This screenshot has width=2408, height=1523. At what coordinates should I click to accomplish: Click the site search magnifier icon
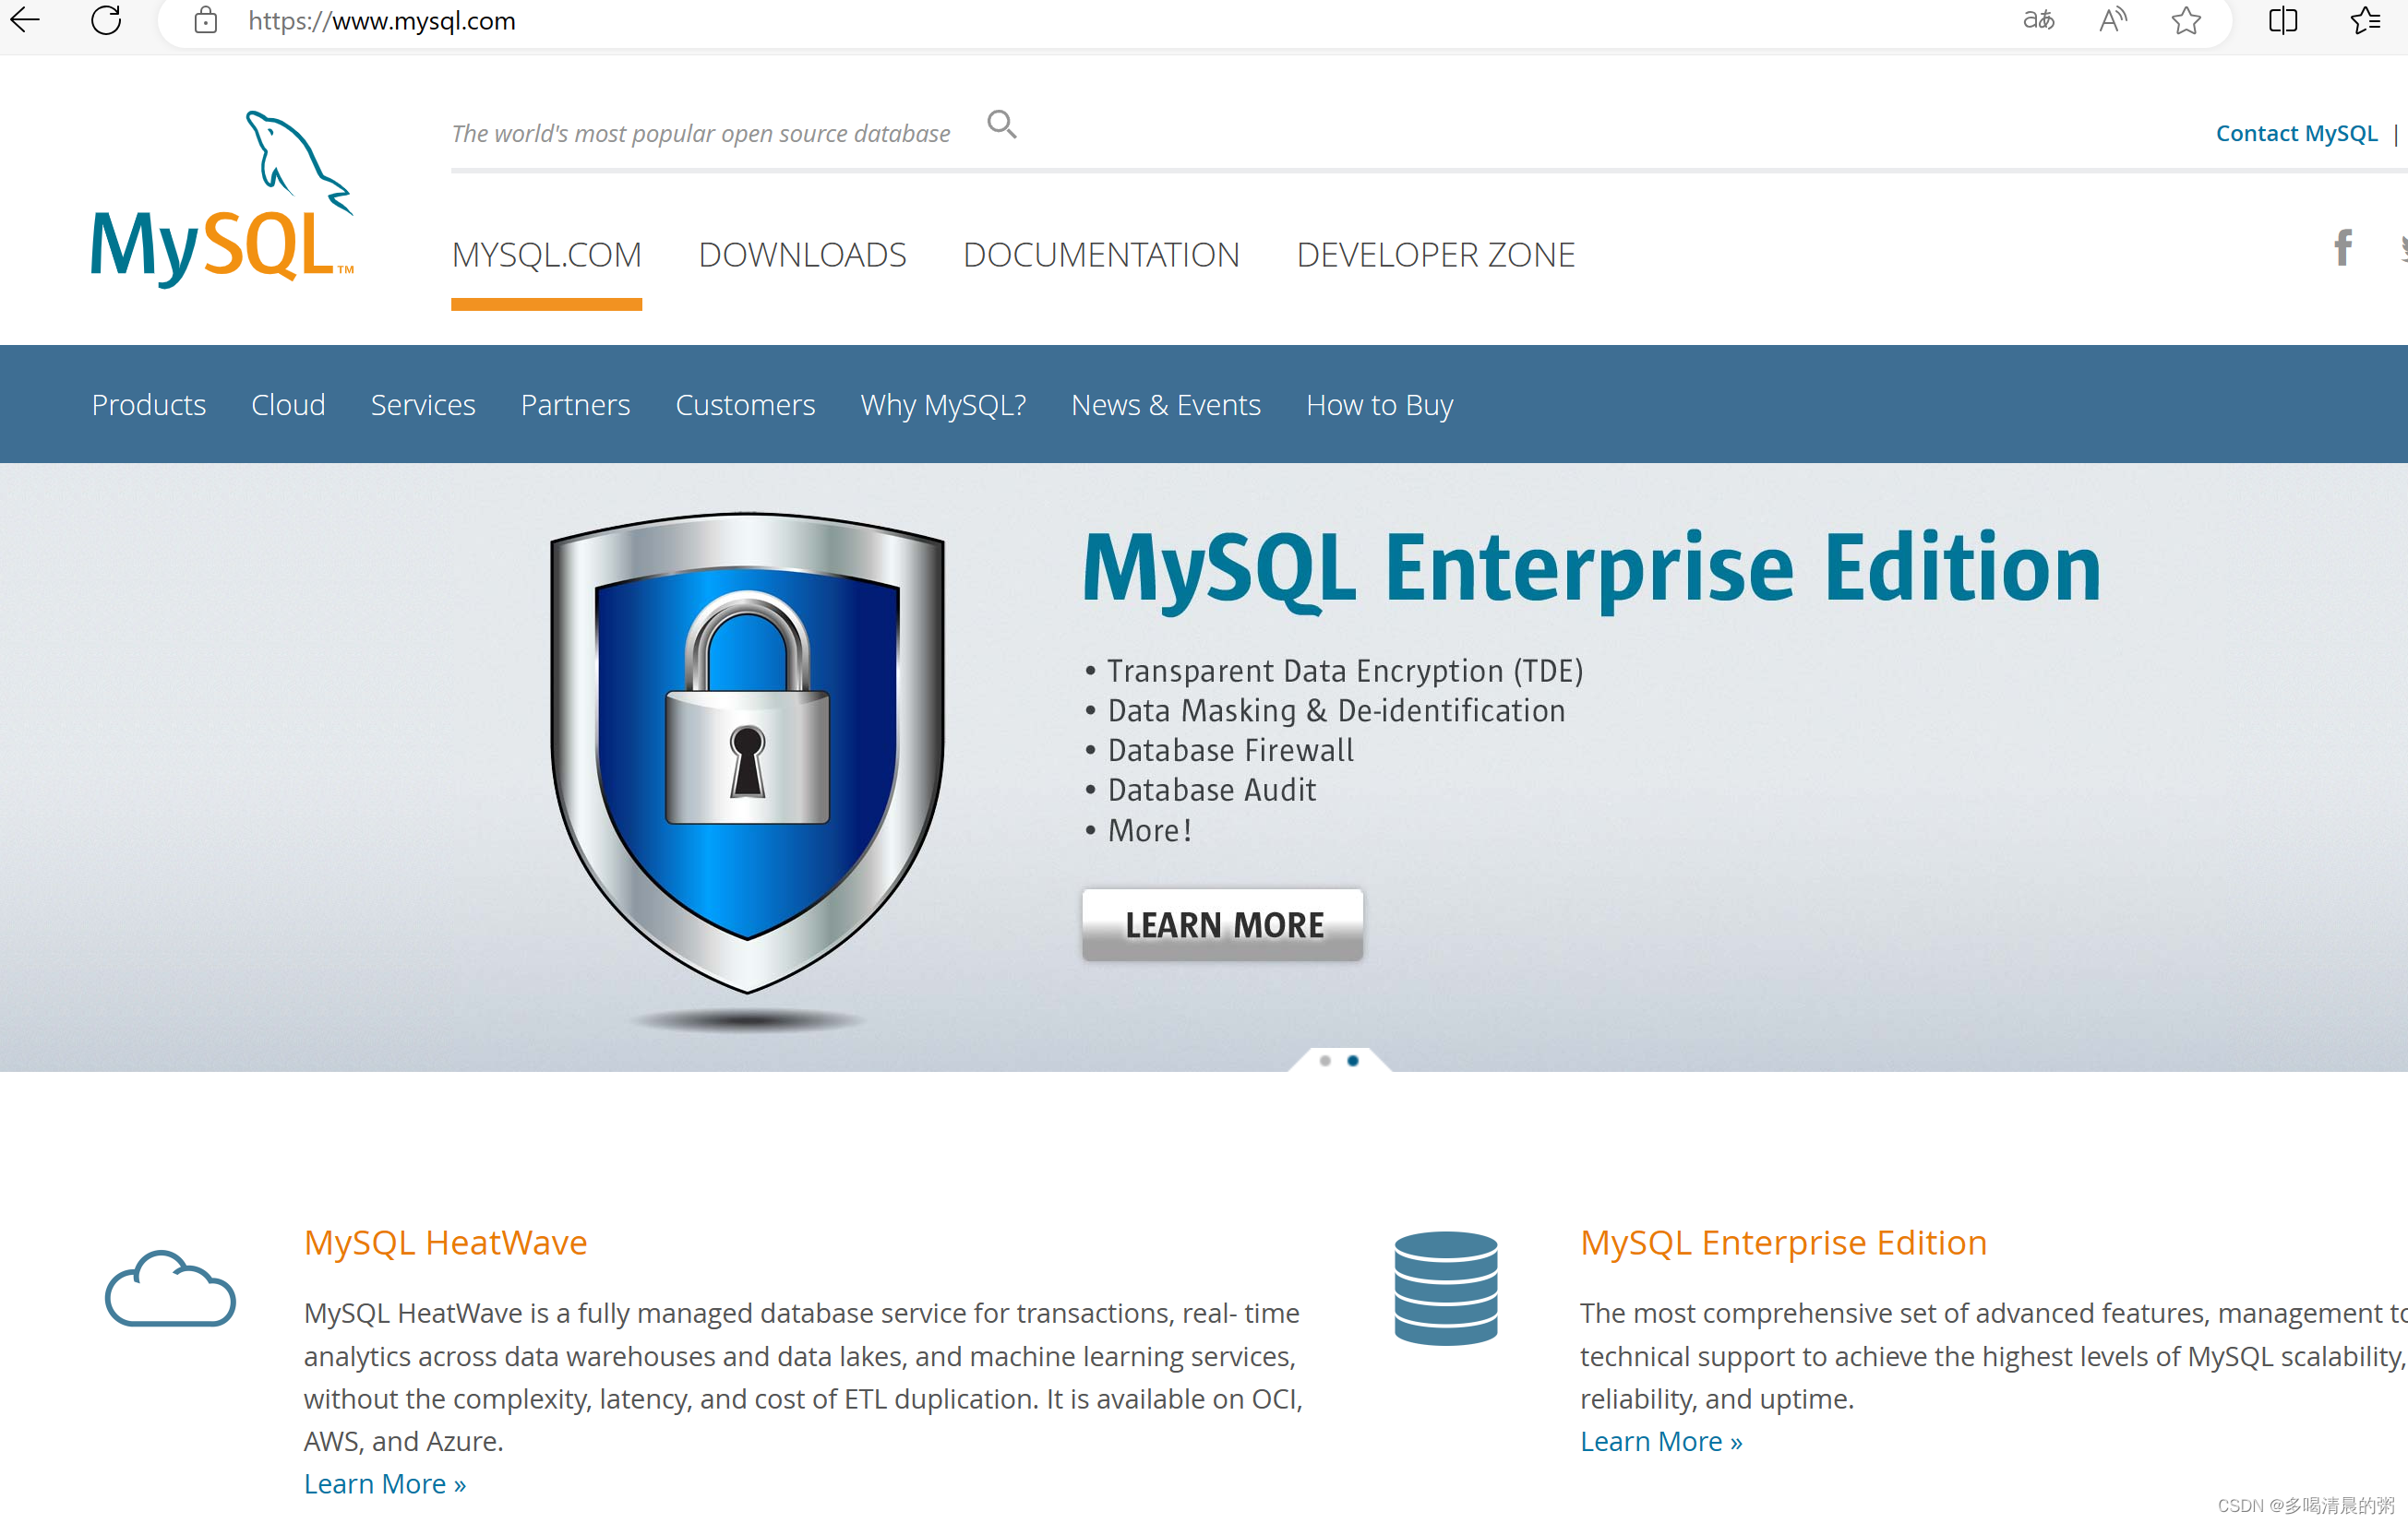[x=1001, y=124]
